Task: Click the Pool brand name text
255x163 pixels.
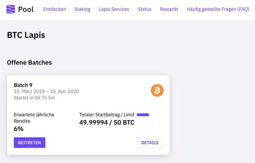Action: coord(26,9)
